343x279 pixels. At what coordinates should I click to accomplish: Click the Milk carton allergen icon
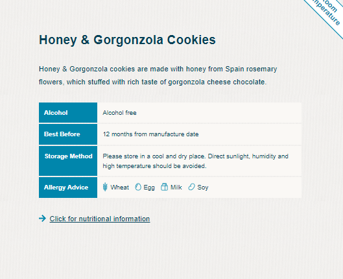pyautogui.click(x=164, y=187)
